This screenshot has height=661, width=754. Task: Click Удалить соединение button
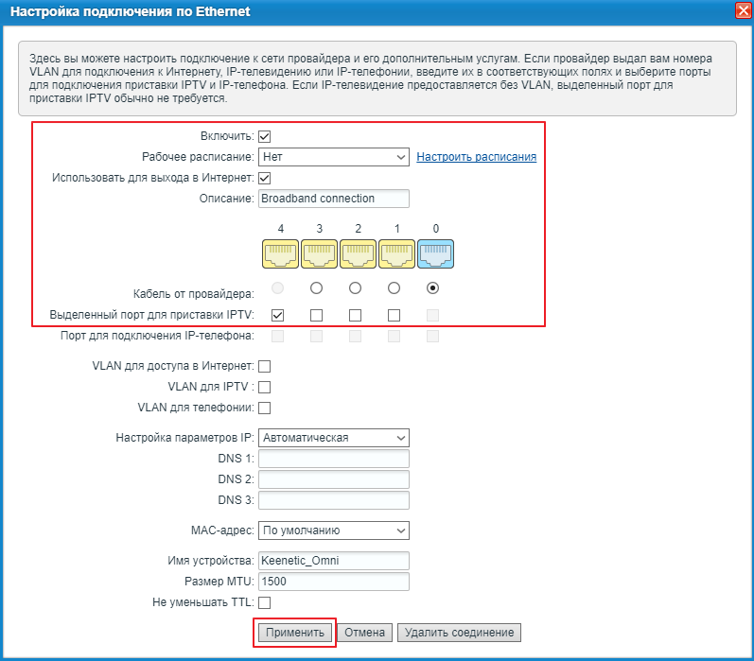coord(459,633)
